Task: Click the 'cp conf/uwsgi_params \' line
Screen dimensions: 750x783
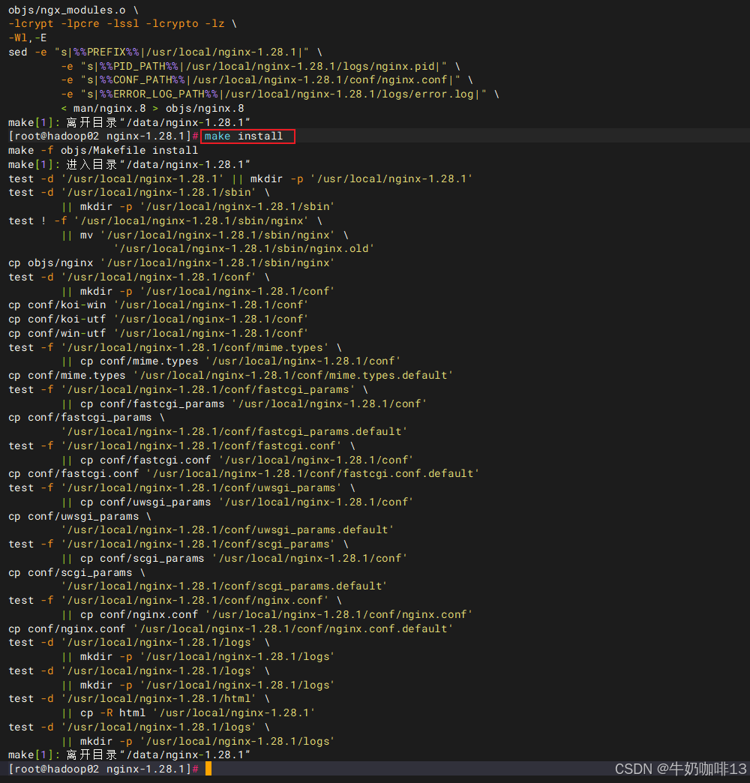Action: [x=80, y=516]
